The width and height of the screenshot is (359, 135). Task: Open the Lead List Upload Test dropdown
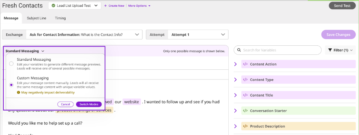pos(75,6)
